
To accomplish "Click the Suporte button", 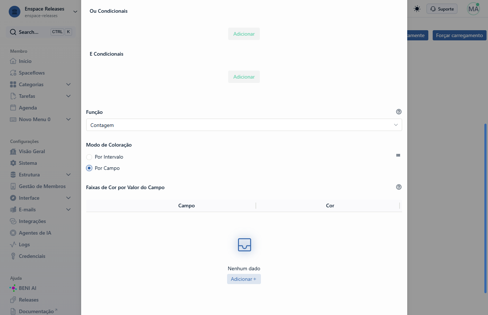I will click(x=442, y=9).
